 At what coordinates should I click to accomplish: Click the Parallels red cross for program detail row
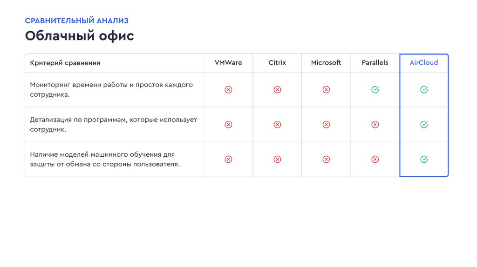point(375,125)
